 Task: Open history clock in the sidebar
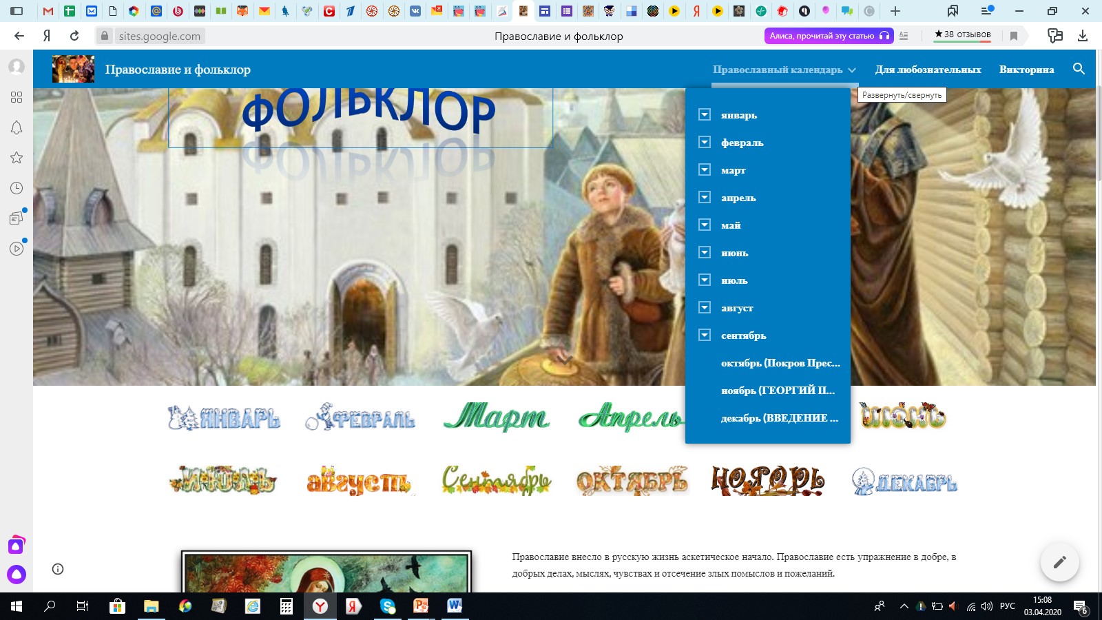tap(17, 188)
